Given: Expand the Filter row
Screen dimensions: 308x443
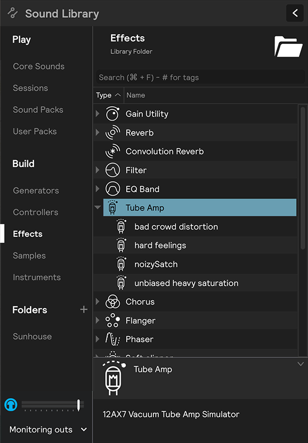Looking at the screenshot, I should click(97, 170).
